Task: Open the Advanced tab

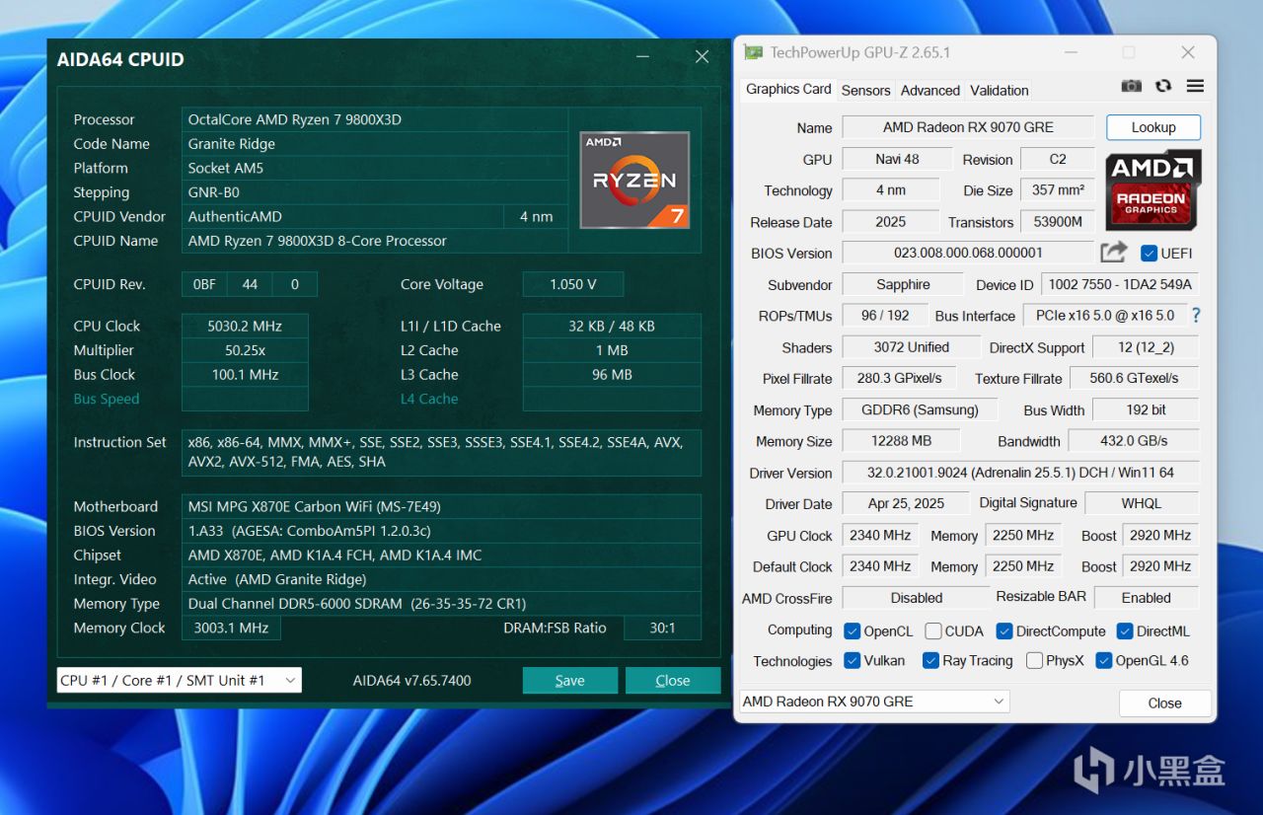Action: (x=929, y=90)
